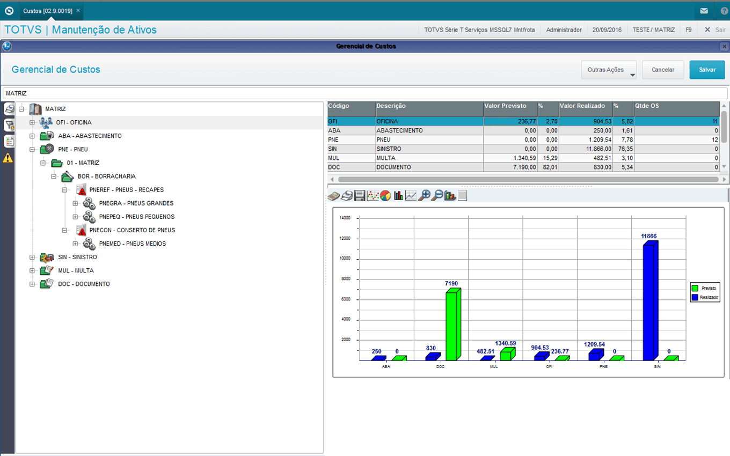Collapse the 01 - MATRIZ subnode
730x456 pixels.
[43, 163]
